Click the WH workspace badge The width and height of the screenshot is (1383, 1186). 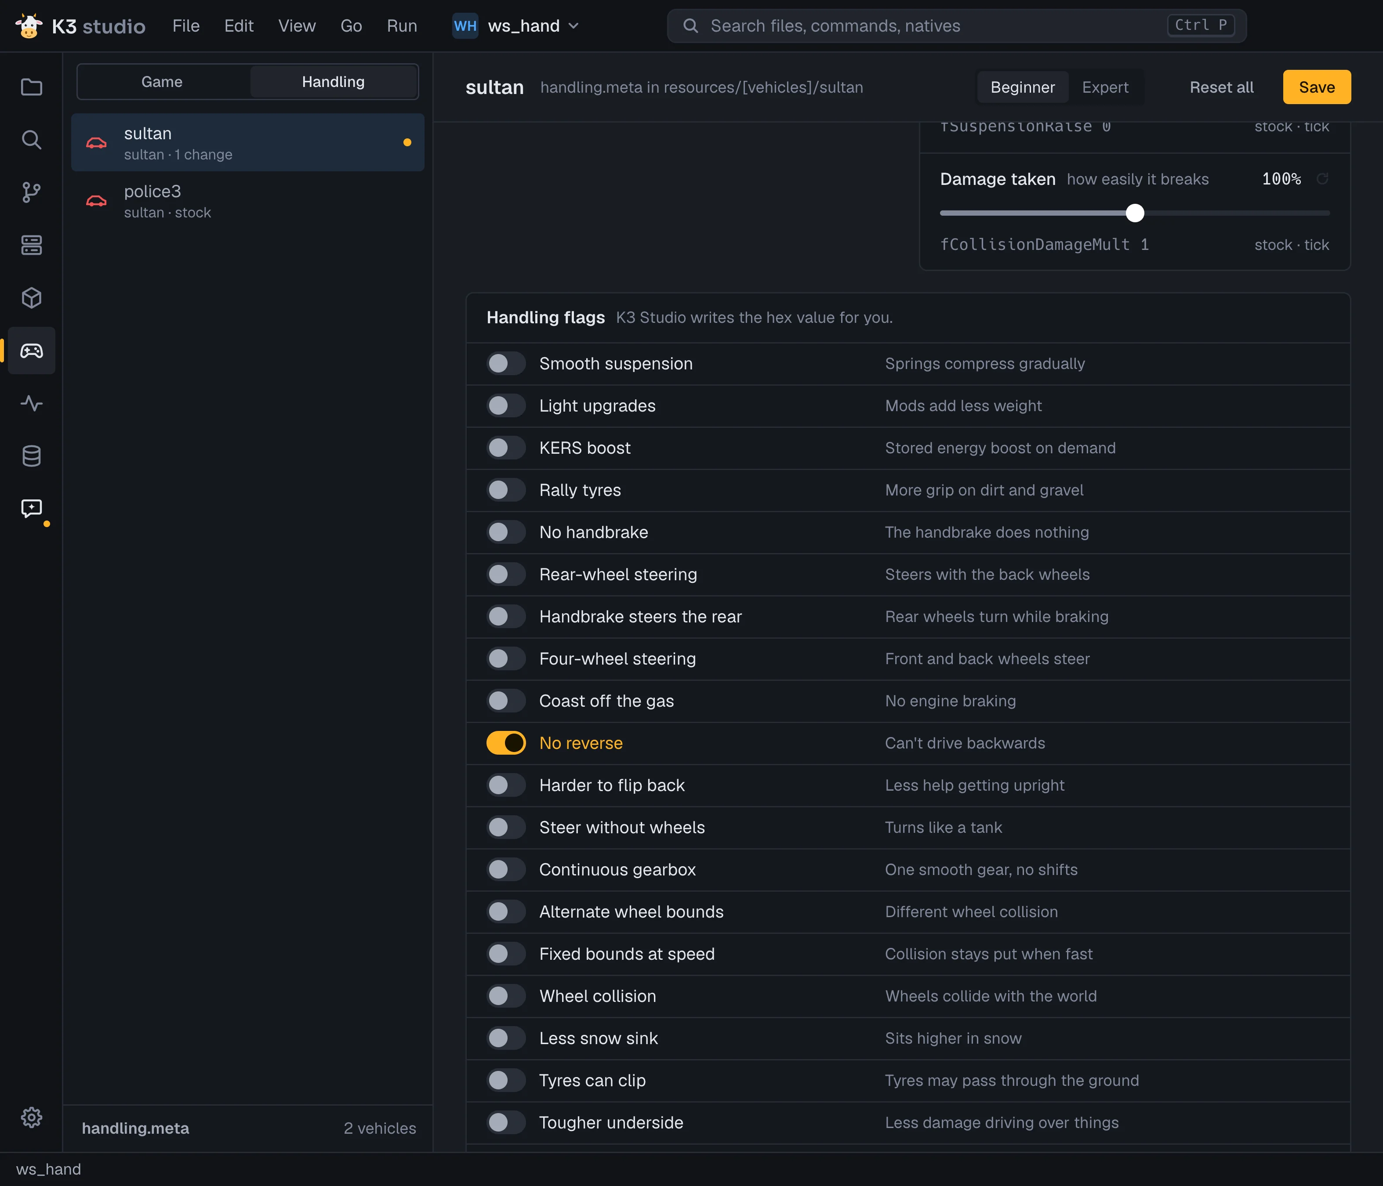[x=465, y=26]
